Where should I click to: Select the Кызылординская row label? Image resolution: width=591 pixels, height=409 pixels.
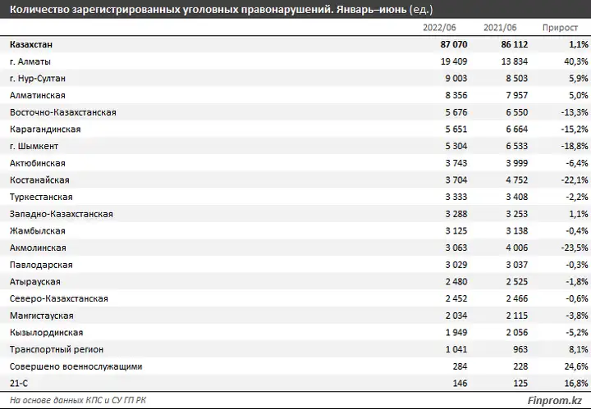[46, 333]
